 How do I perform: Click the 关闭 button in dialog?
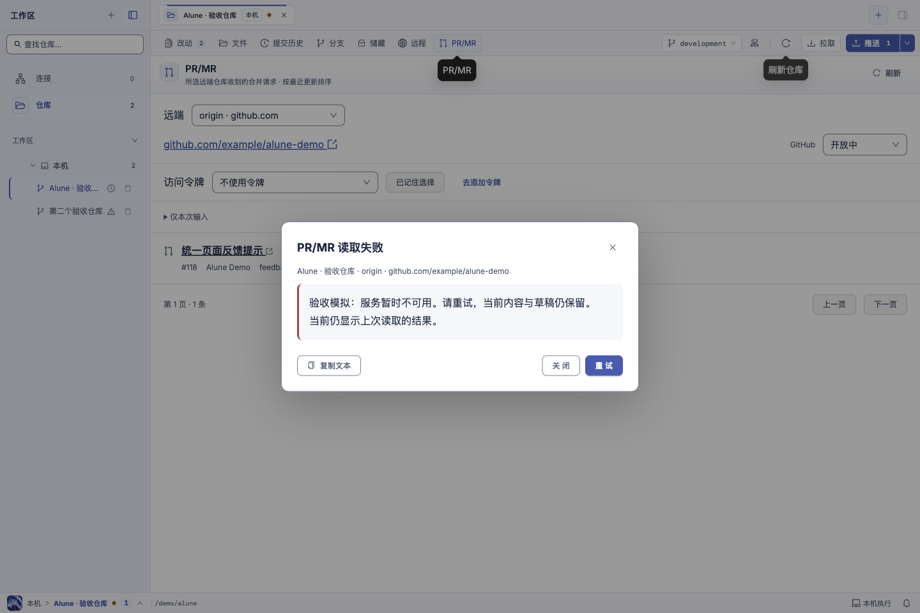pyautogui.click(x=561, y=366)
